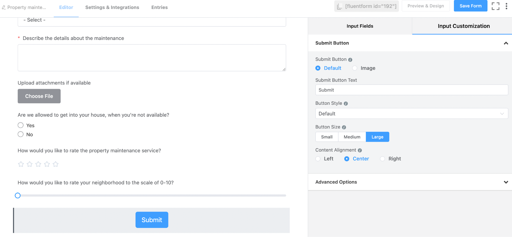Choose Left content alignment
512x237 pixels.
tap(318, 159)
